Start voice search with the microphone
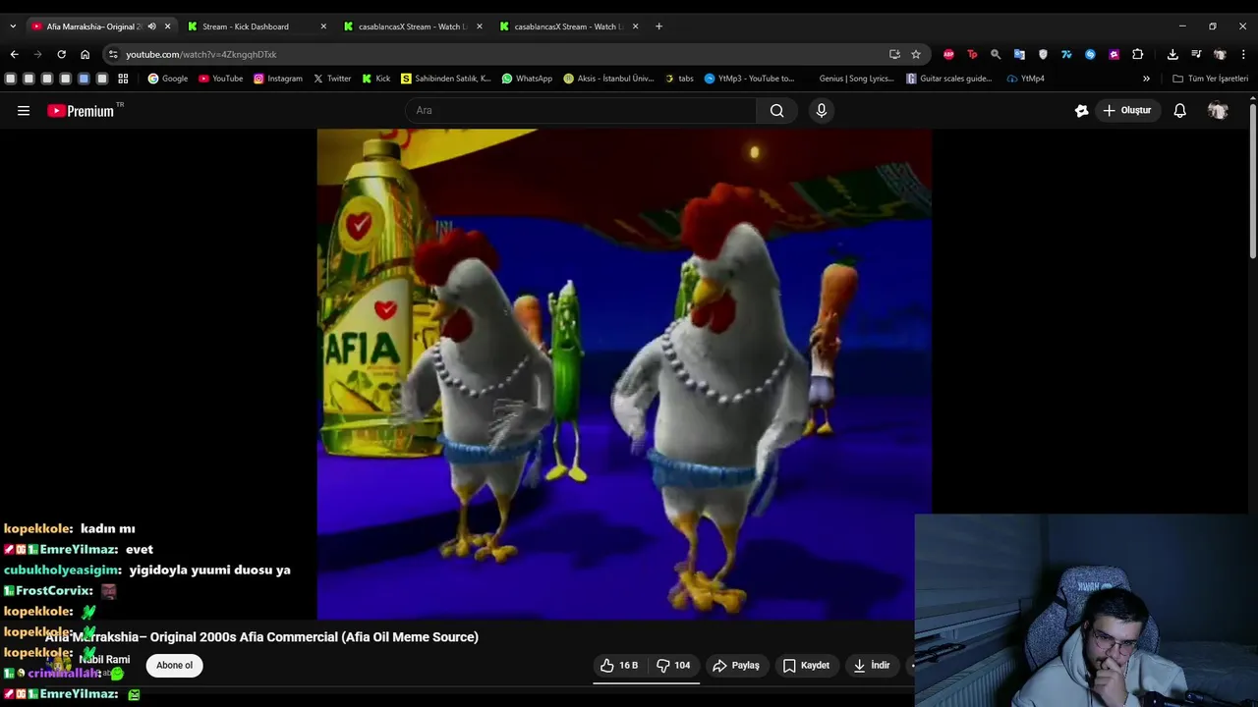This screenshot has height=707, width=1258. 822,111
